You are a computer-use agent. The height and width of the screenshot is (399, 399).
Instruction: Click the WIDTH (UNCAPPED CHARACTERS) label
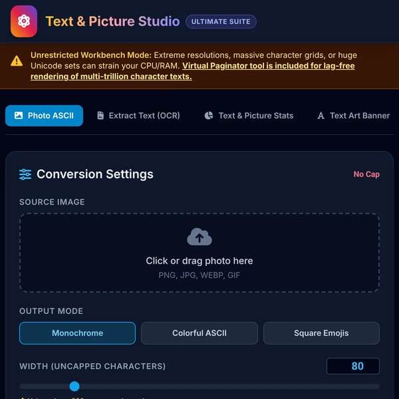pyautogui.click(x=92, y=366)
